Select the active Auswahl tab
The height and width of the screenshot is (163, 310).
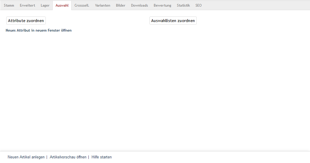pyautogui.click(x=62, y=6)
